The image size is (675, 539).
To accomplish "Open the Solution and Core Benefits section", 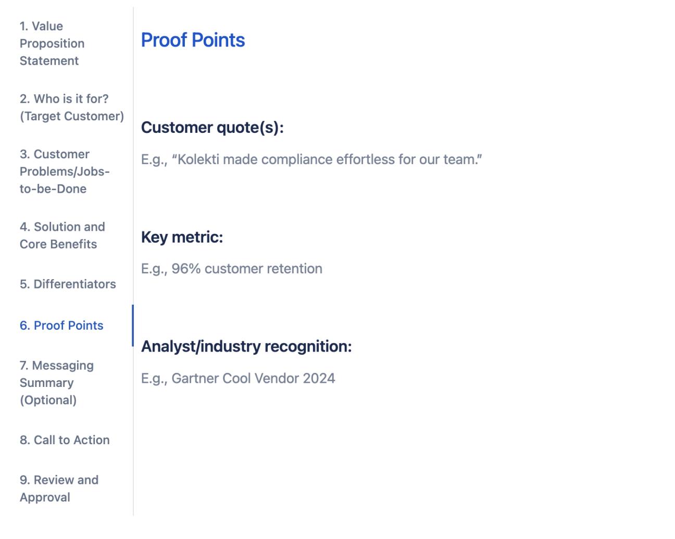I will pyautogui.click(x=62, y=235).
